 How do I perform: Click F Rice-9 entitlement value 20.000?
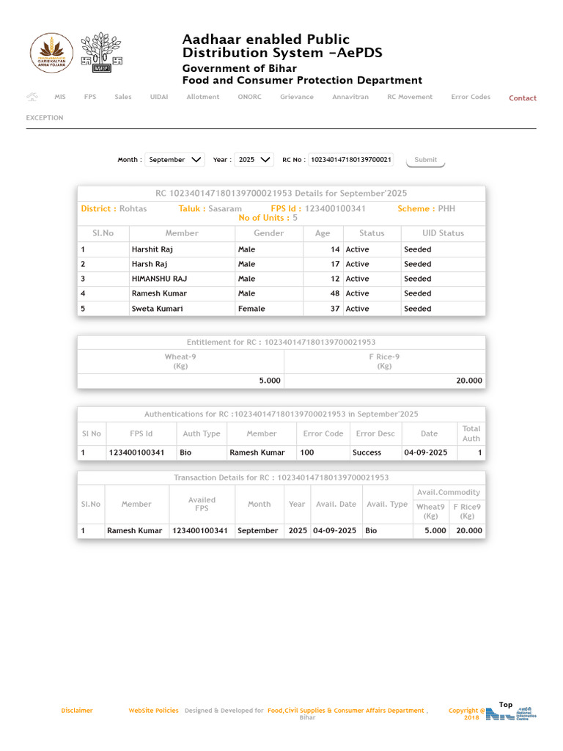pyautogui.click(x=469, y=381)
